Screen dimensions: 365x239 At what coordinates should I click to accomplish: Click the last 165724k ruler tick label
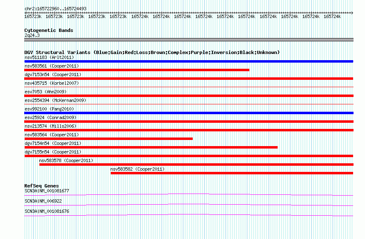click(x=332, y=16)
